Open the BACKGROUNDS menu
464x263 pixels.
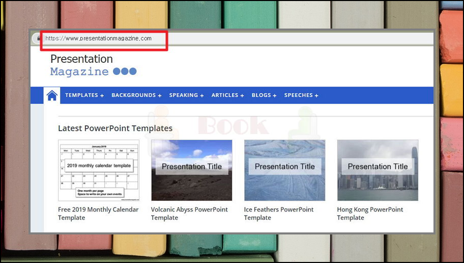(x=133, y=95)
